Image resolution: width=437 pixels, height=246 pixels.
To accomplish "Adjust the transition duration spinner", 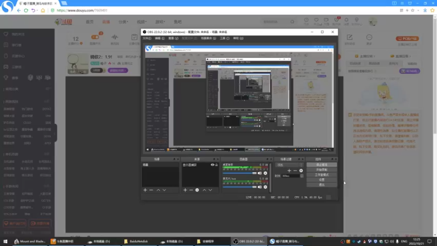I will click(302, 176).
